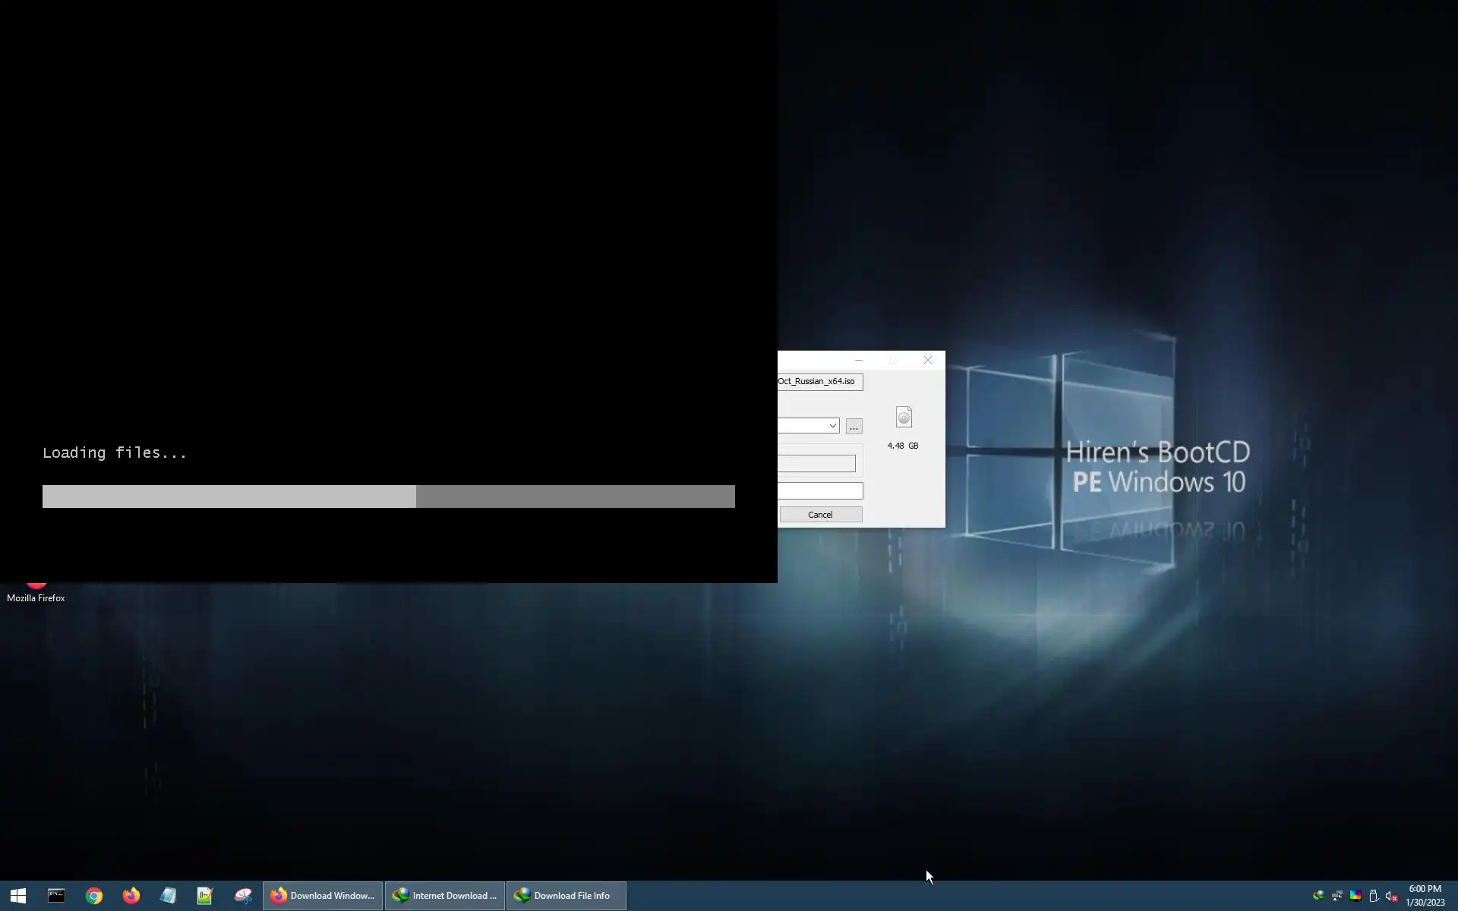Open the notepad icon in the taskbar
1458x911 pixels.
tap(168, 896)
